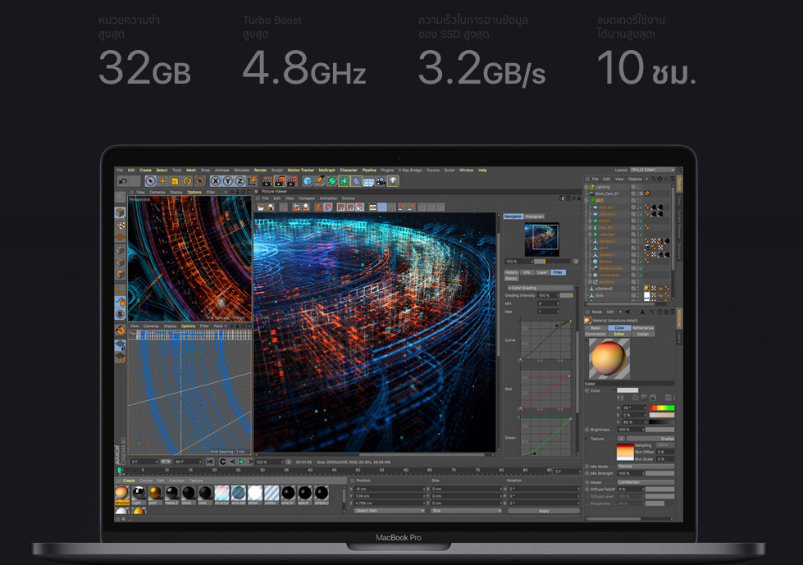This screenshot has width=803, height=565.
Task: Open the MoGraph menu
Action: (326, 171)
